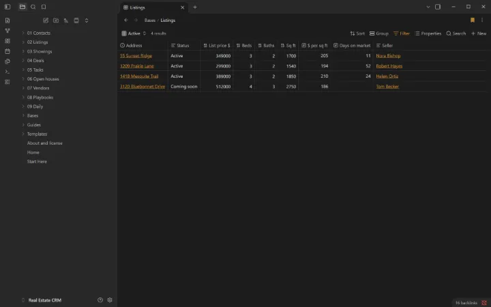491x307 pixels.
Task: Open the About and license note
Action: [x=45, y=143]
